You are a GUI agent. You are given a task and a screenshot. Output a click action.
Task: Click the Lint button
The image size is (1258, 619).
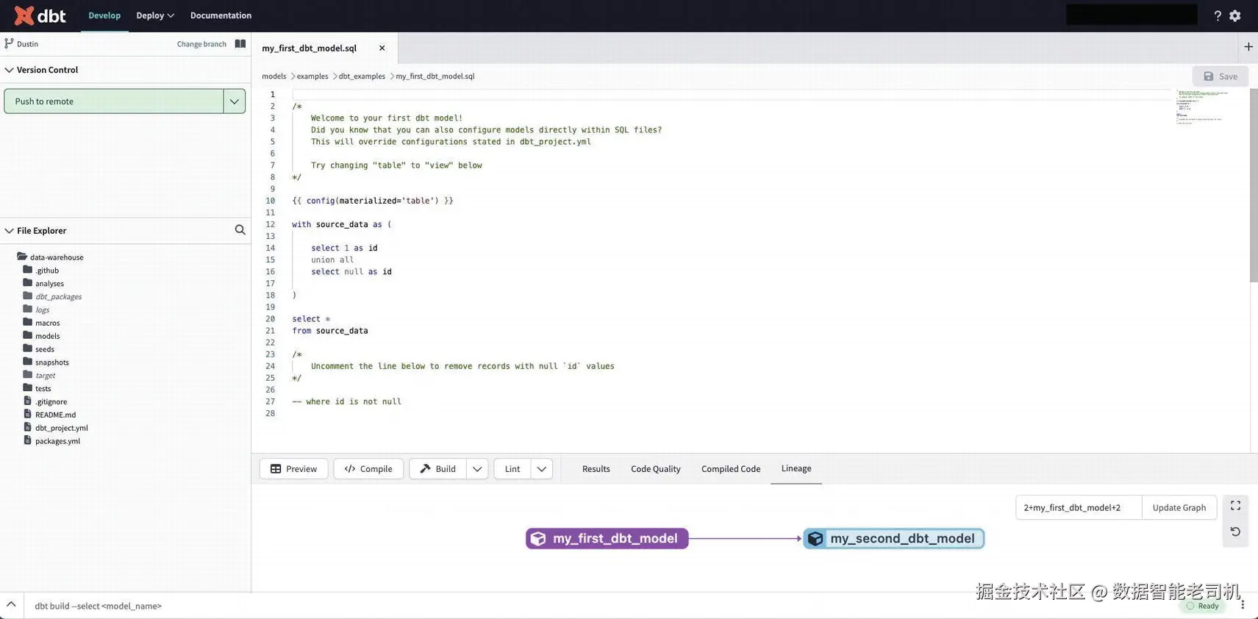click(512, 469)
